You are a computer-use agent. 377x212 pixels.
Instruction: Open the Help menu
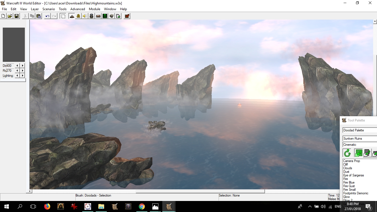click(123, 9)
